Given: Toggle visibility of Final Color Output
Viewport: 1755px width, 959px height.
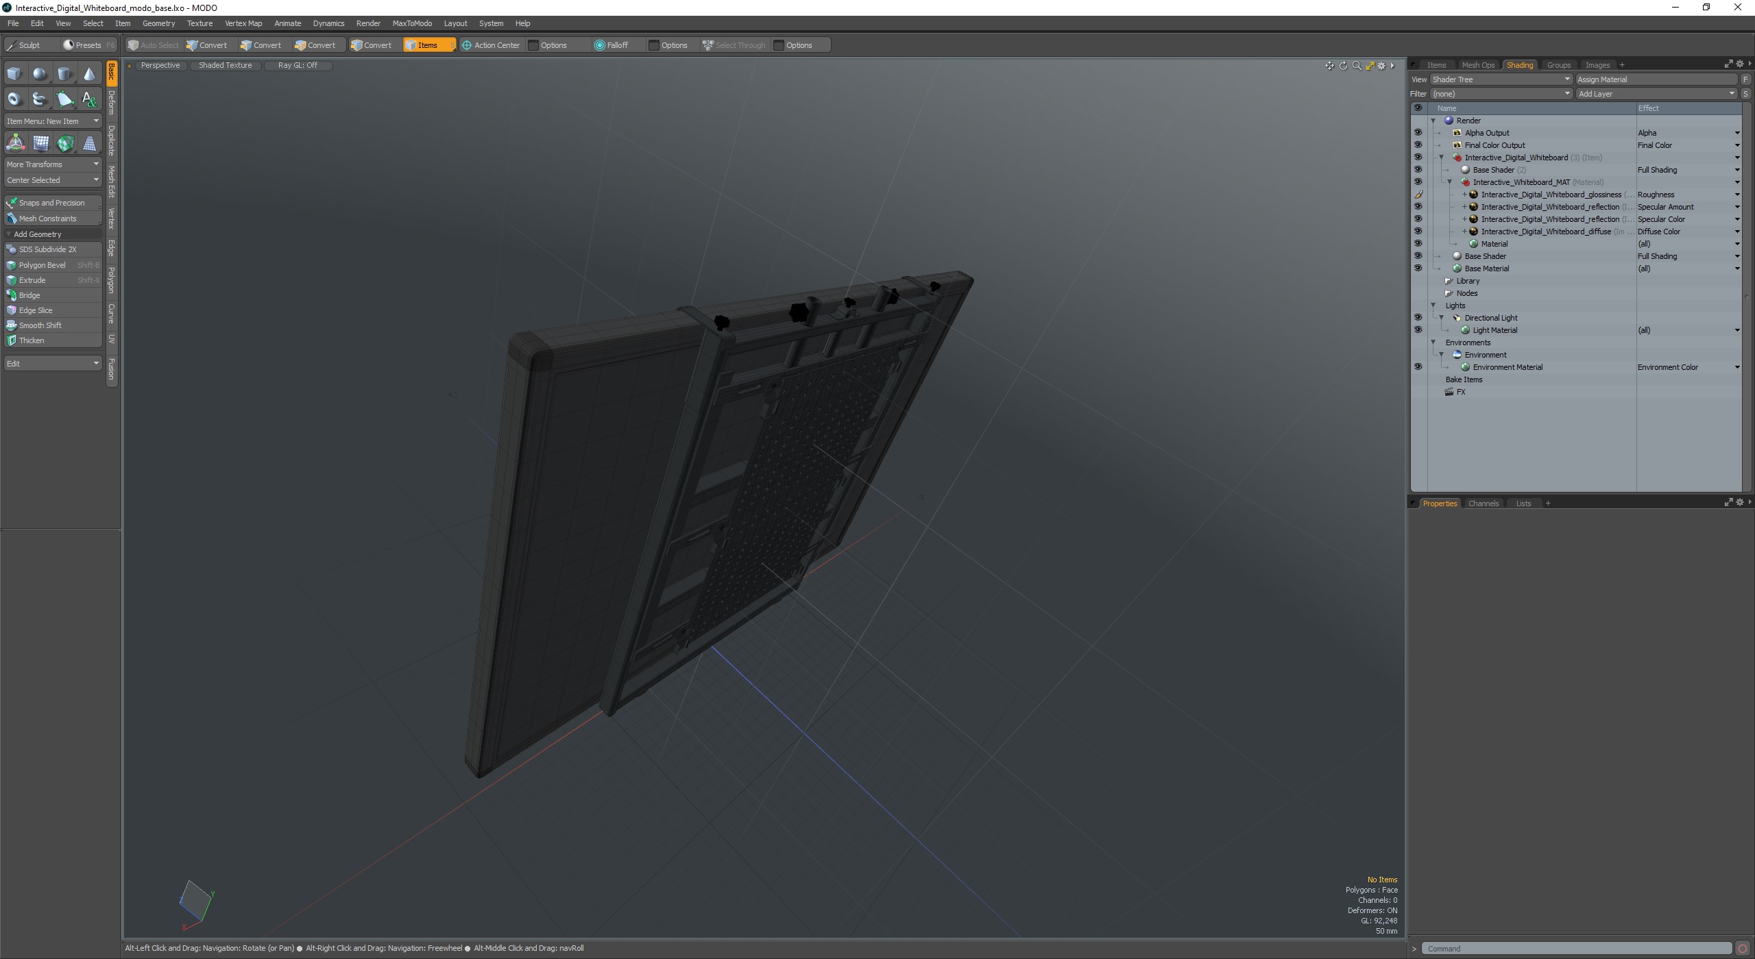Looking at the screenshot, I should (1418, 145).
